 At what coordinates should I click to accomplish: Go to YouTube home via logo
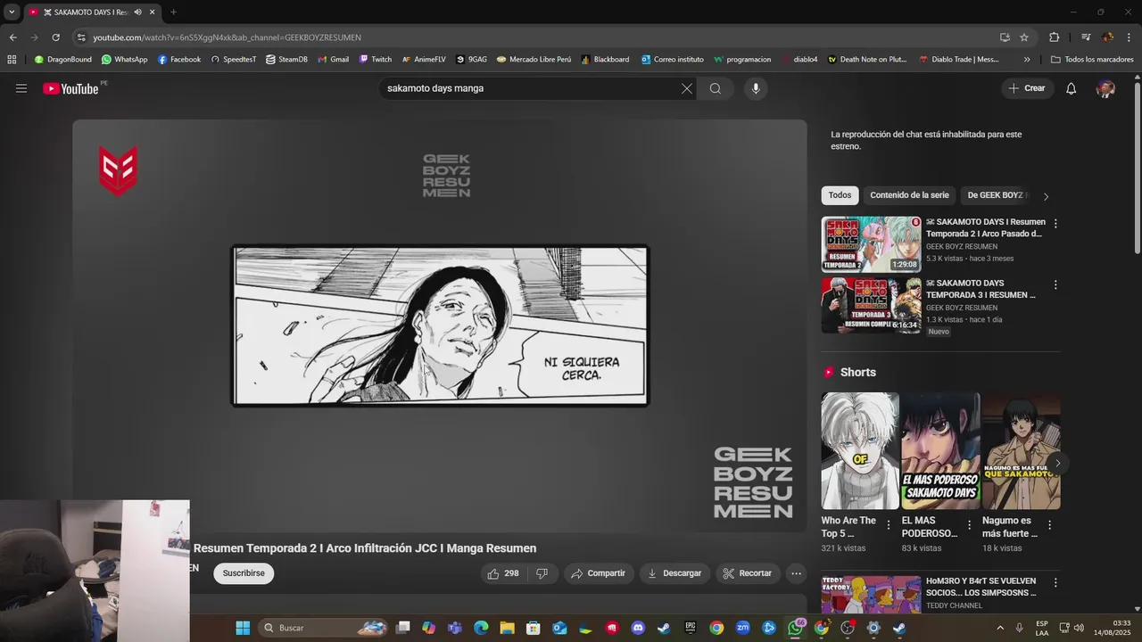coord(70,88)
